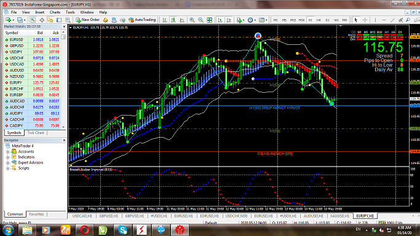The height and width of the screenshot is (236, 420).
Task: Open the Periods dropdown arrow
Action: (255, 20)
